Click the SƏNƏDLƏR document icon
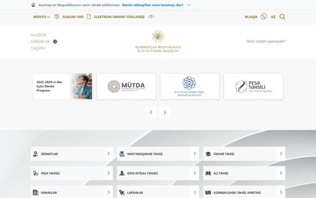Image resolution: width=316 pixels, height=198 pixels. (x=36, y=193)
